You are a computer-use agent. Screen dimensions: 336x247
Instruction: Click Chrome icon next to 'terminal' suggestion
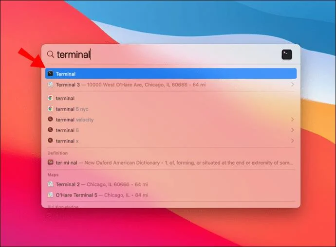point(50,98)
